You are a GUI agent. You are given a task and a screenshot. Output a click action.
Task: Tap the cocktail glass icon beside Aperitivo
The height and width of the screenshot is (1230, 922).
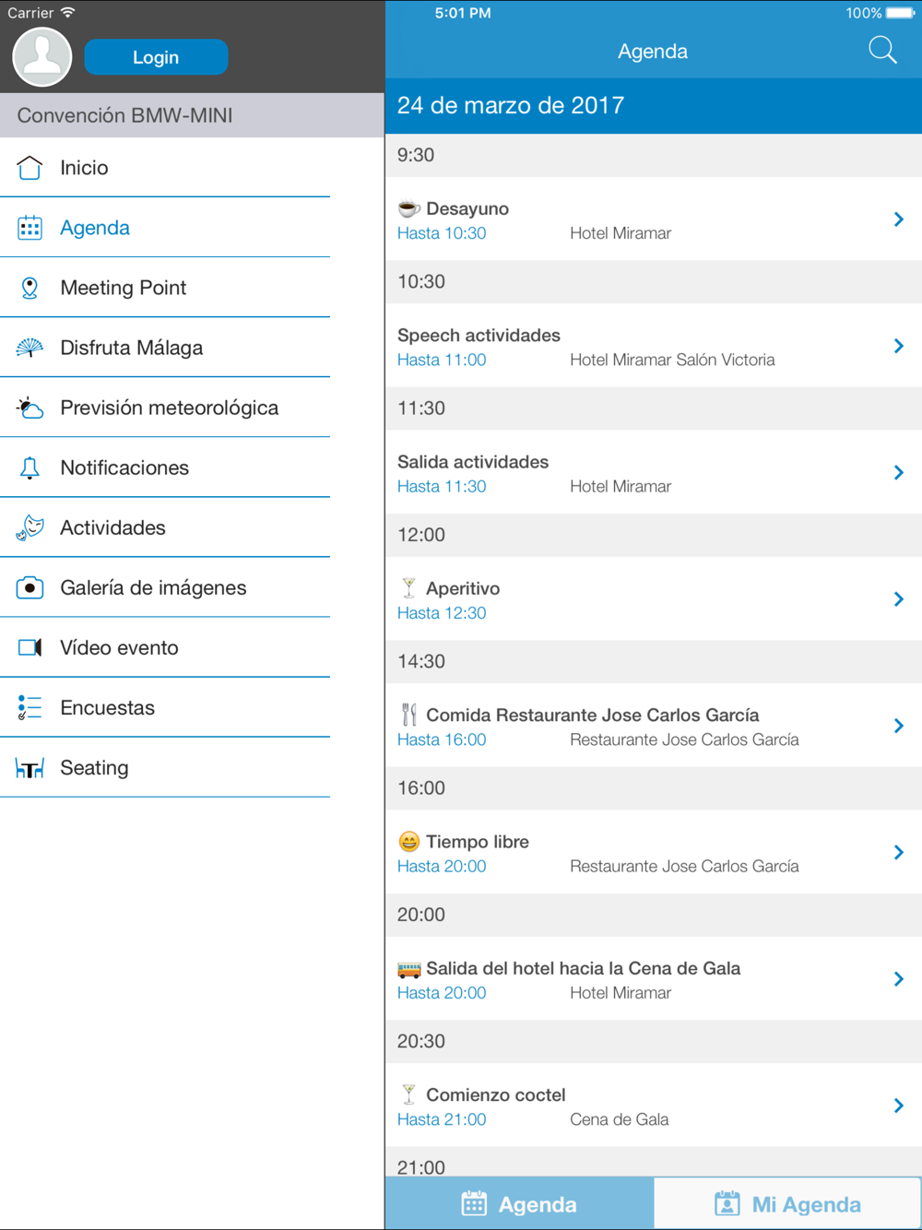click(x=408, y=588)
